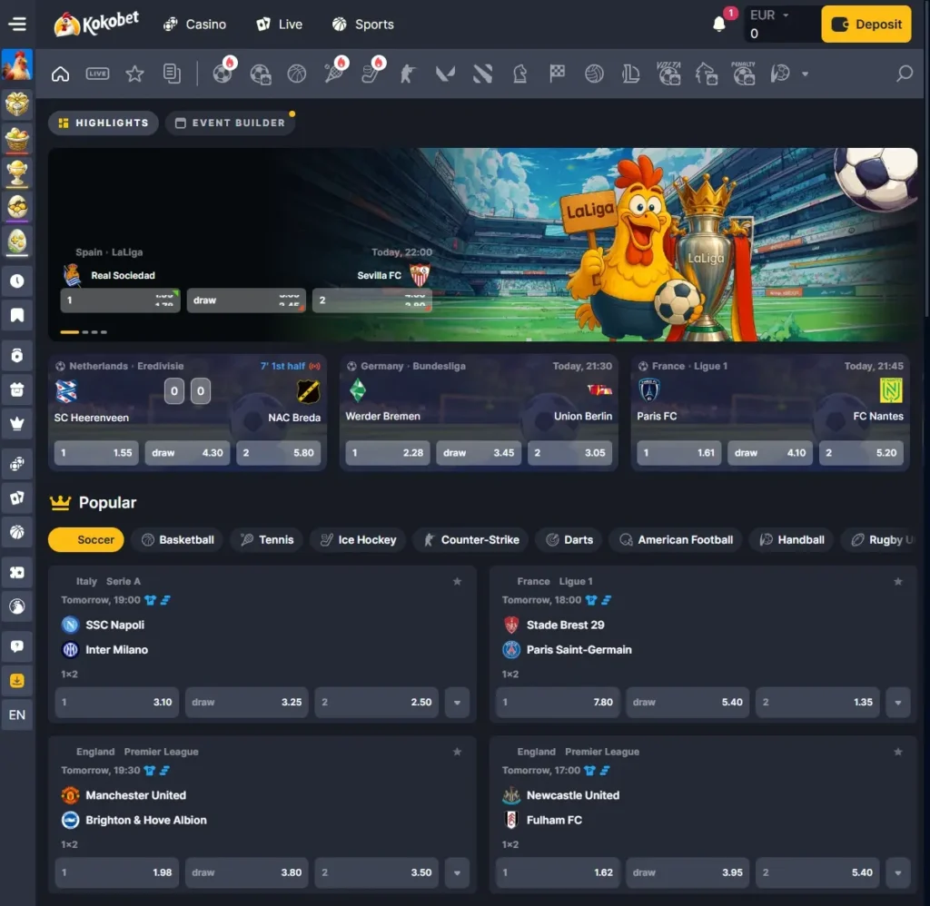Viewport: 930px width, 906px height.
Task: Favorite the Manchester United match star
Action: point(458,752)
